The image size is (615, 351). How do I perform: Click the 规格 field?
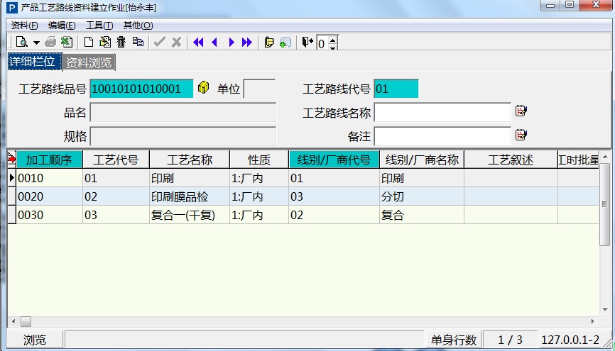tap(183, 136)
